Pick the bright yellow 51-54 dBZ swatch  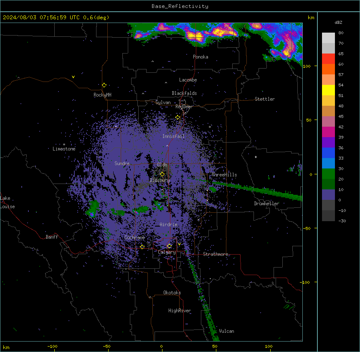(328, 90)
